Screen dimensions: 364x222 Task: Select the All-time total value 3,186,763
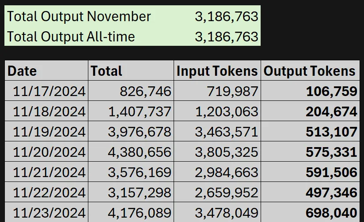[x=226, y=37]
